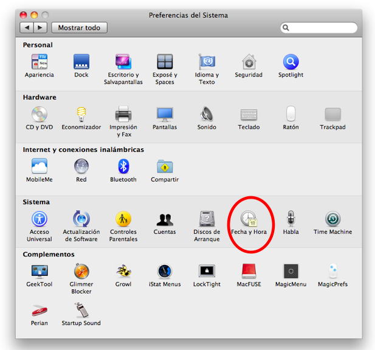Screen dimensions: 375x350
Task: Click the magnifier icon in search field
Action: (286, 28)
